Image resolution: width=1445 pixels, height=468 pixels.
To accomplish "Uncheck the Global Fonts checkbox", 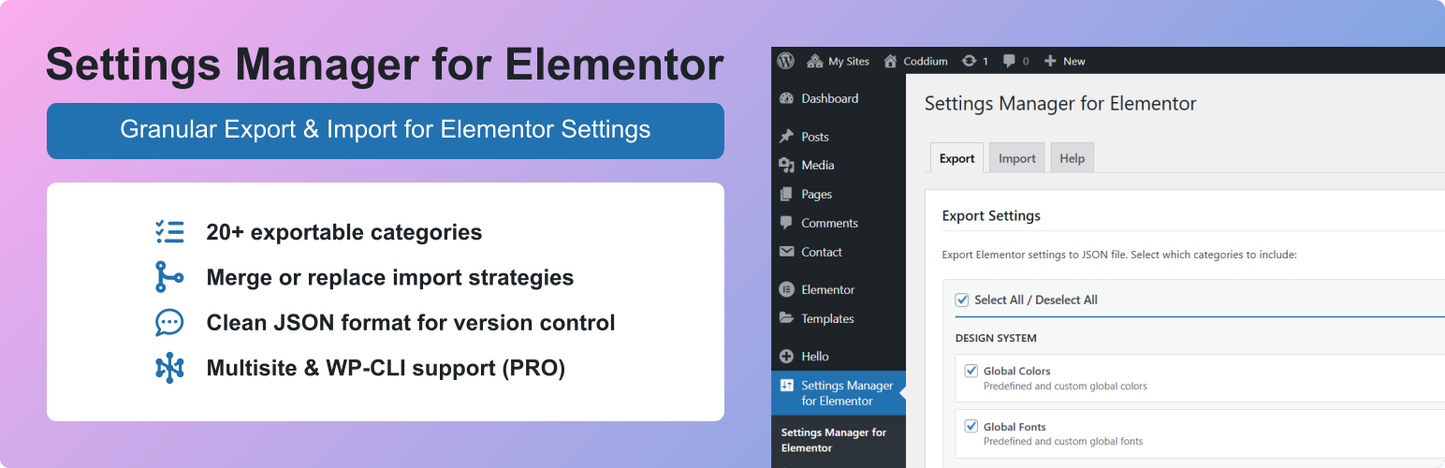I will 971,427.
